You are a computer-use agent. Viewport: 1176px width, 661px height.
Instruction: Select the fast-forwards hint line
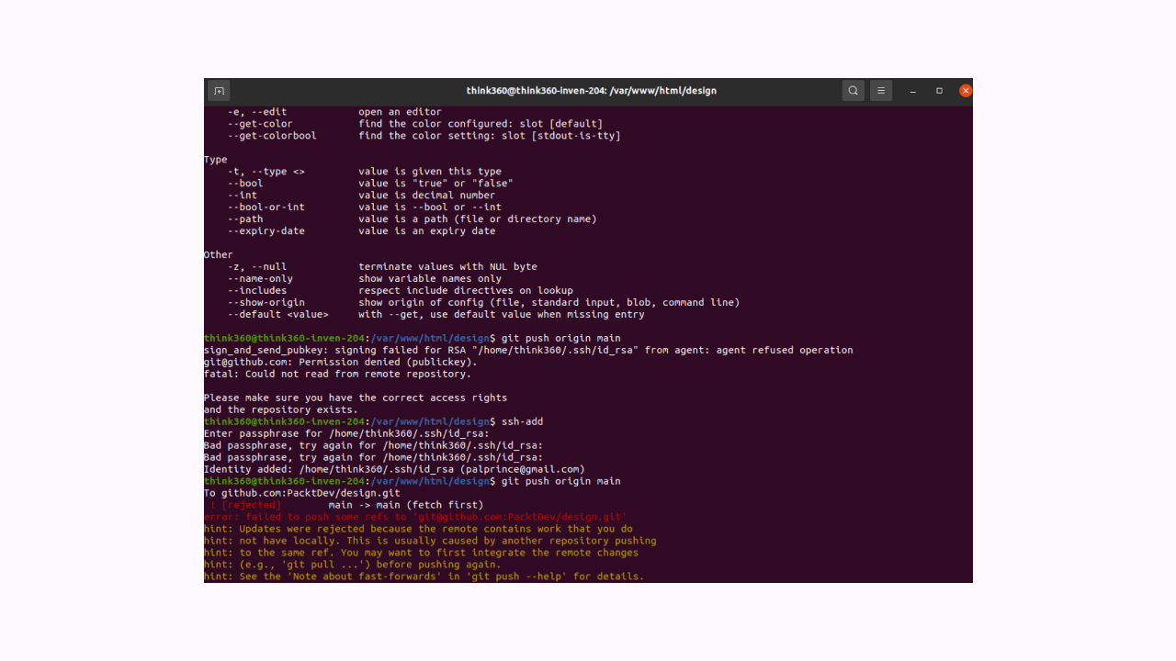pos(423,577)
